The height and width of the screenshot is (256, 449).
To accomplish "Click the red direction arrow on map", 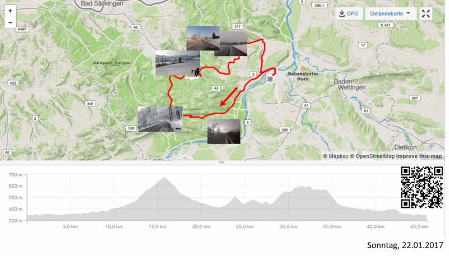I will click(229, 96).
